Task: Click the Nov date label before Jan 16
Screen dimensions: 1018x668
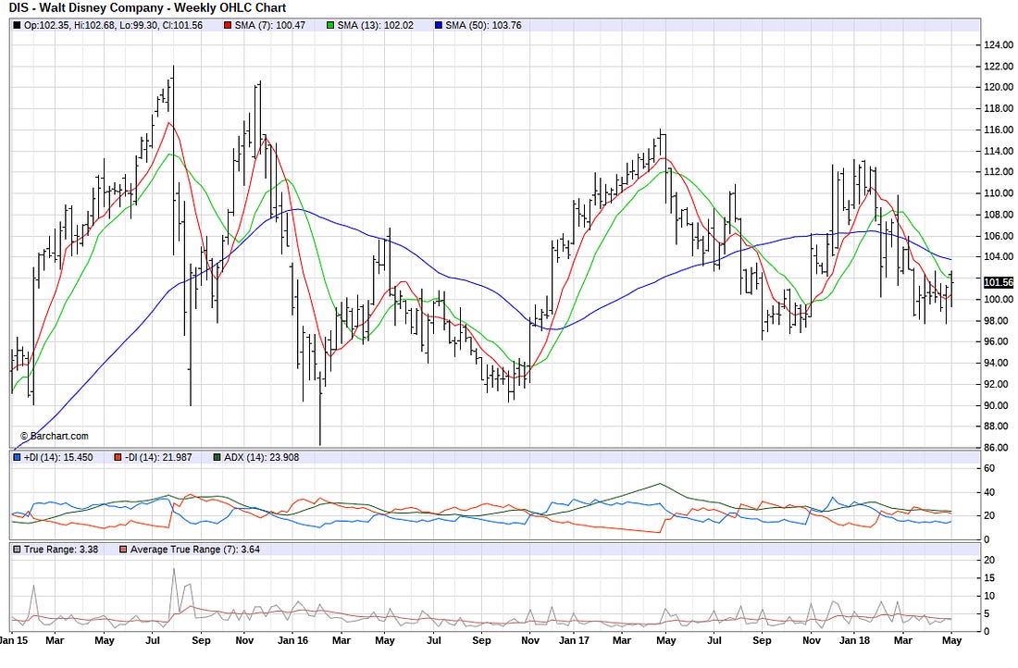Action: click(x=244, y=641)
